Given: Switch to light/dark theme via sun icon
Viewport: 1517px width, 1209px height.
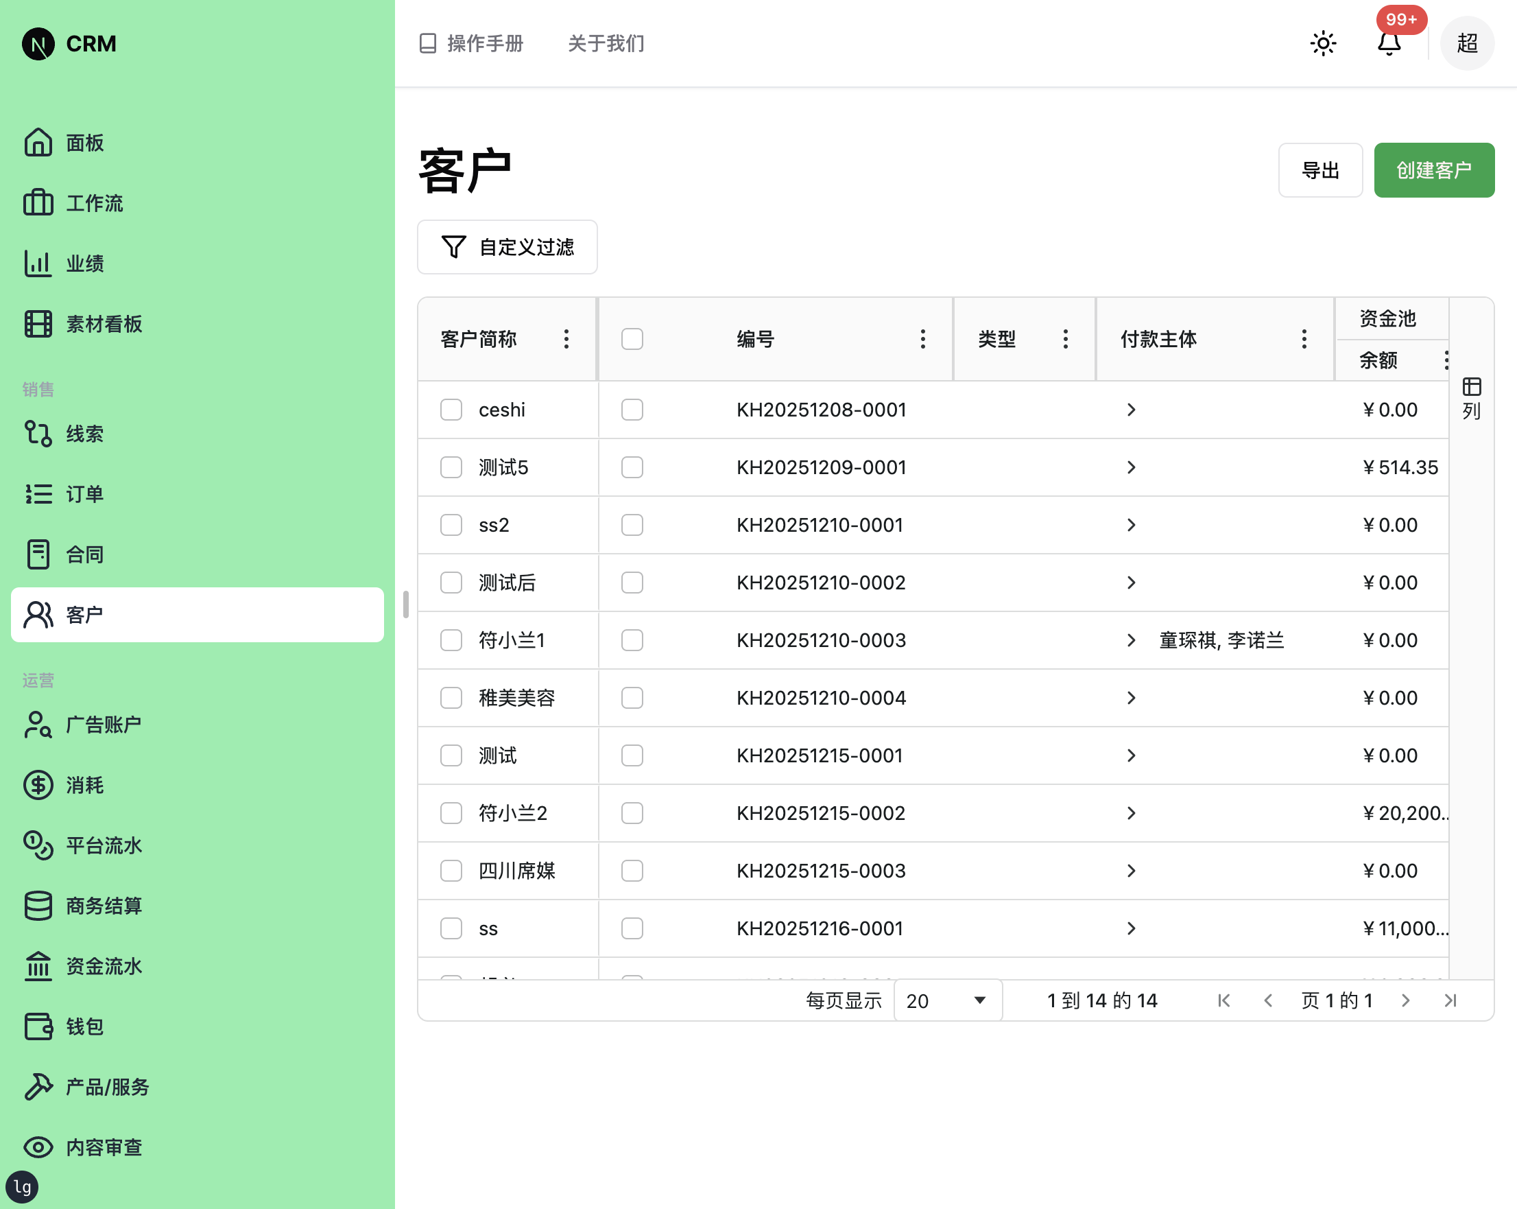Looking at the screenshot, I should [x=1323, y=43].
